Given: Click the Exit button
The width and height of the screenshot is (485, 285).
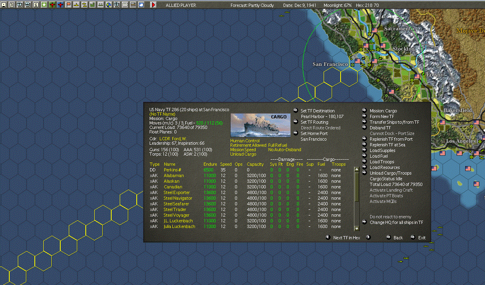Looking at the screenshot, I should 421,238.
